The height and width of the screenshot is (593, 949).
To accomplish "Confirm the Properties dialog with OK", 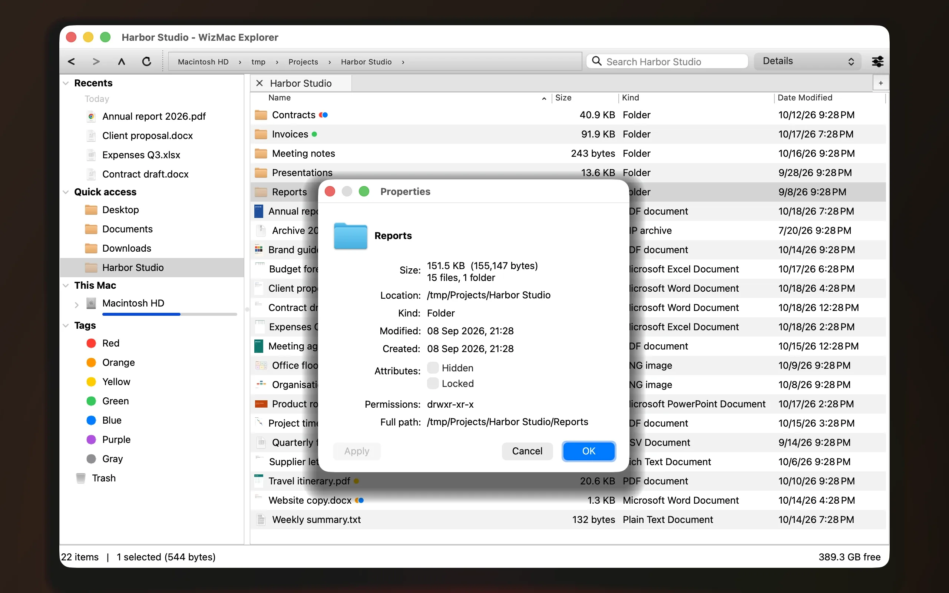I will pos(589,451).
